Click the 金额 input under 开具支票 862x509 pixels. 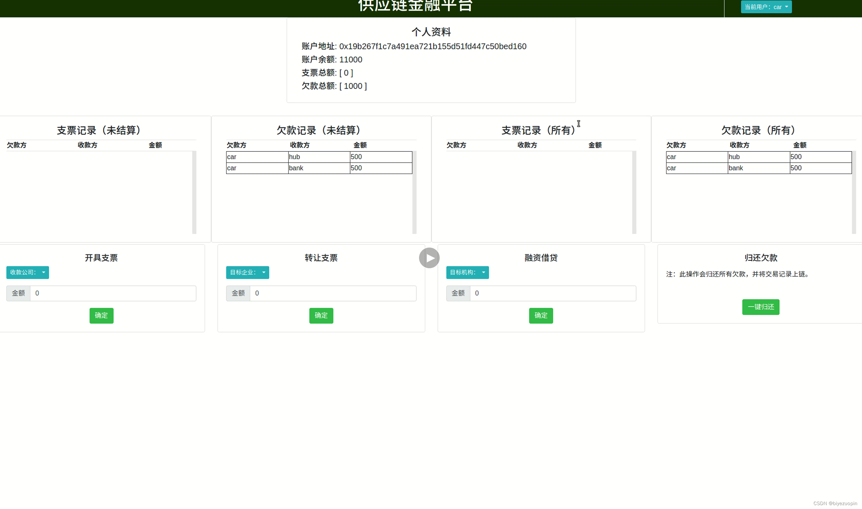click(x=113, y=293)
